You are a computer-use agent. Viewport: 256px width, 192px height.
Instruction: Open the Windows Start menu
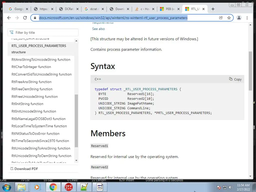tap(7, 187)
